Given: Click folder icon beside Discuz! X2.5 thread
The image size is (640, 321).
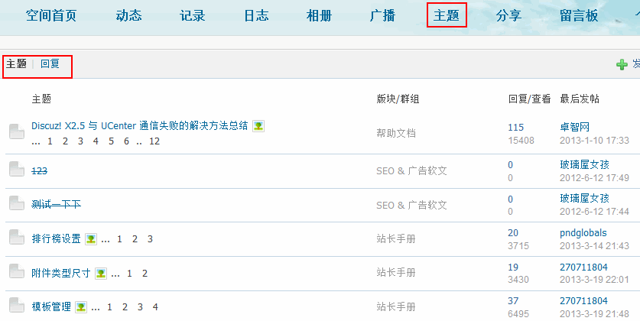Looking at the screenshot, I should [x=16, y=132].
